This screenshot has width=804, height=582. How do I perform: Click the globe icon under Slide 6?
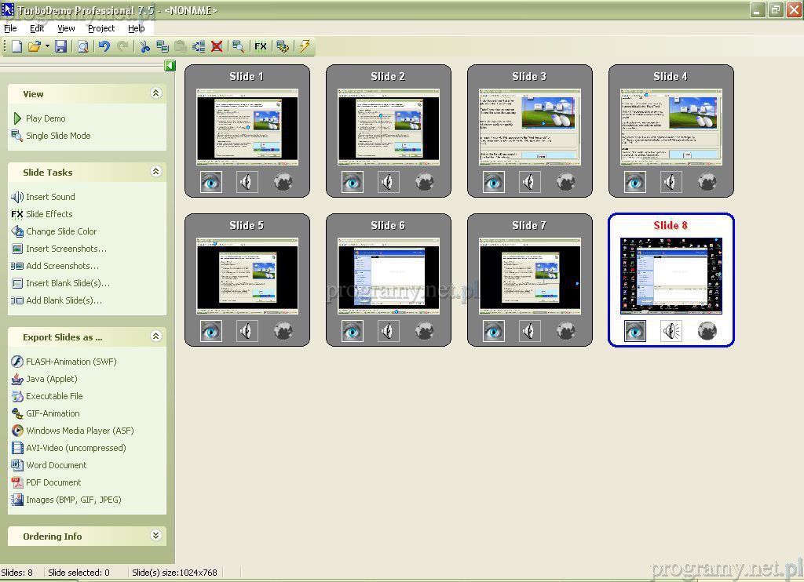(x=425, y=331)
